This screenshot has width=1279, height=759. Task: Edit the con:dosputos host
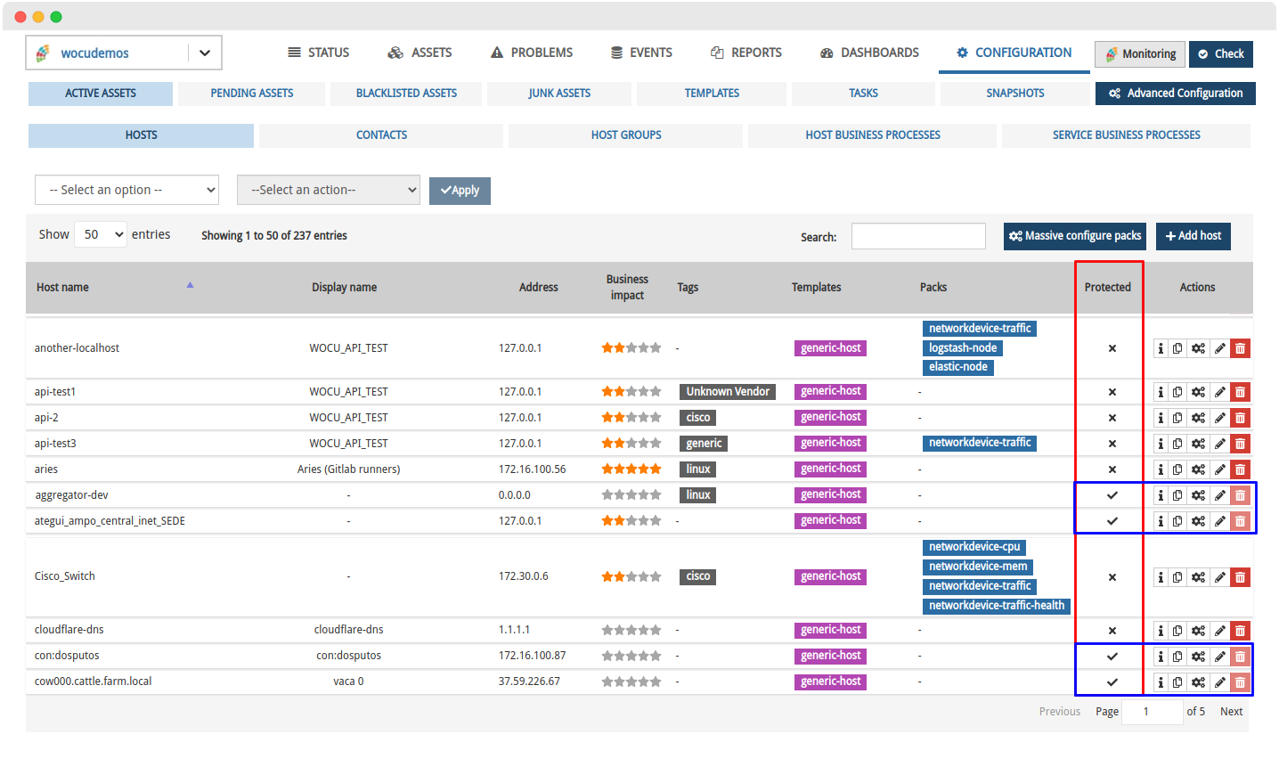point(1220,657)
